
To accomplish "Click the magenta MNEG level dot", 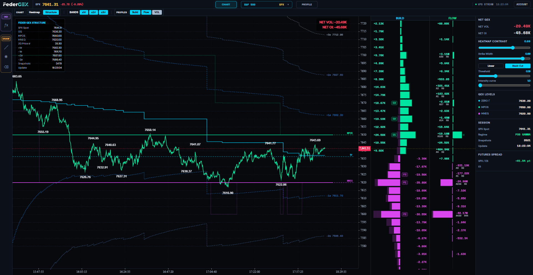I will 479,113.
